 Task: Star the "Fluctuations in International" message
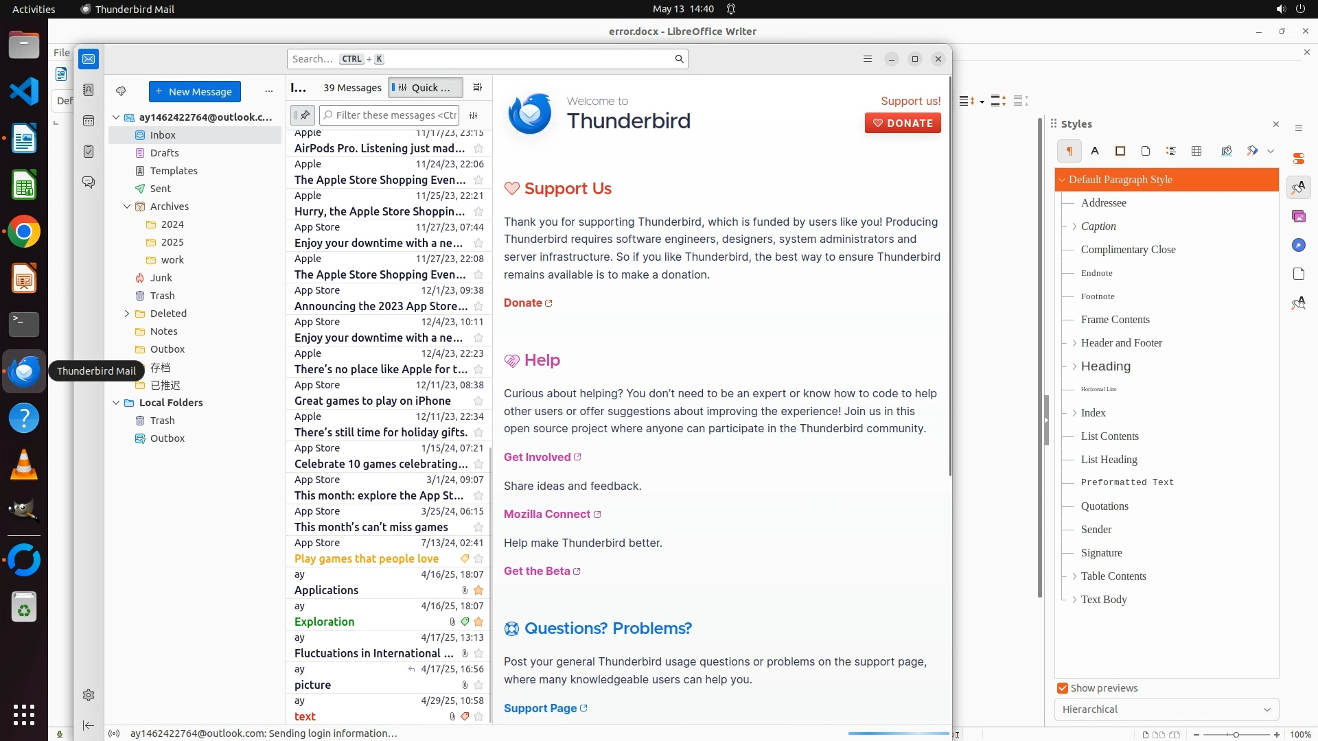point(478,653)
